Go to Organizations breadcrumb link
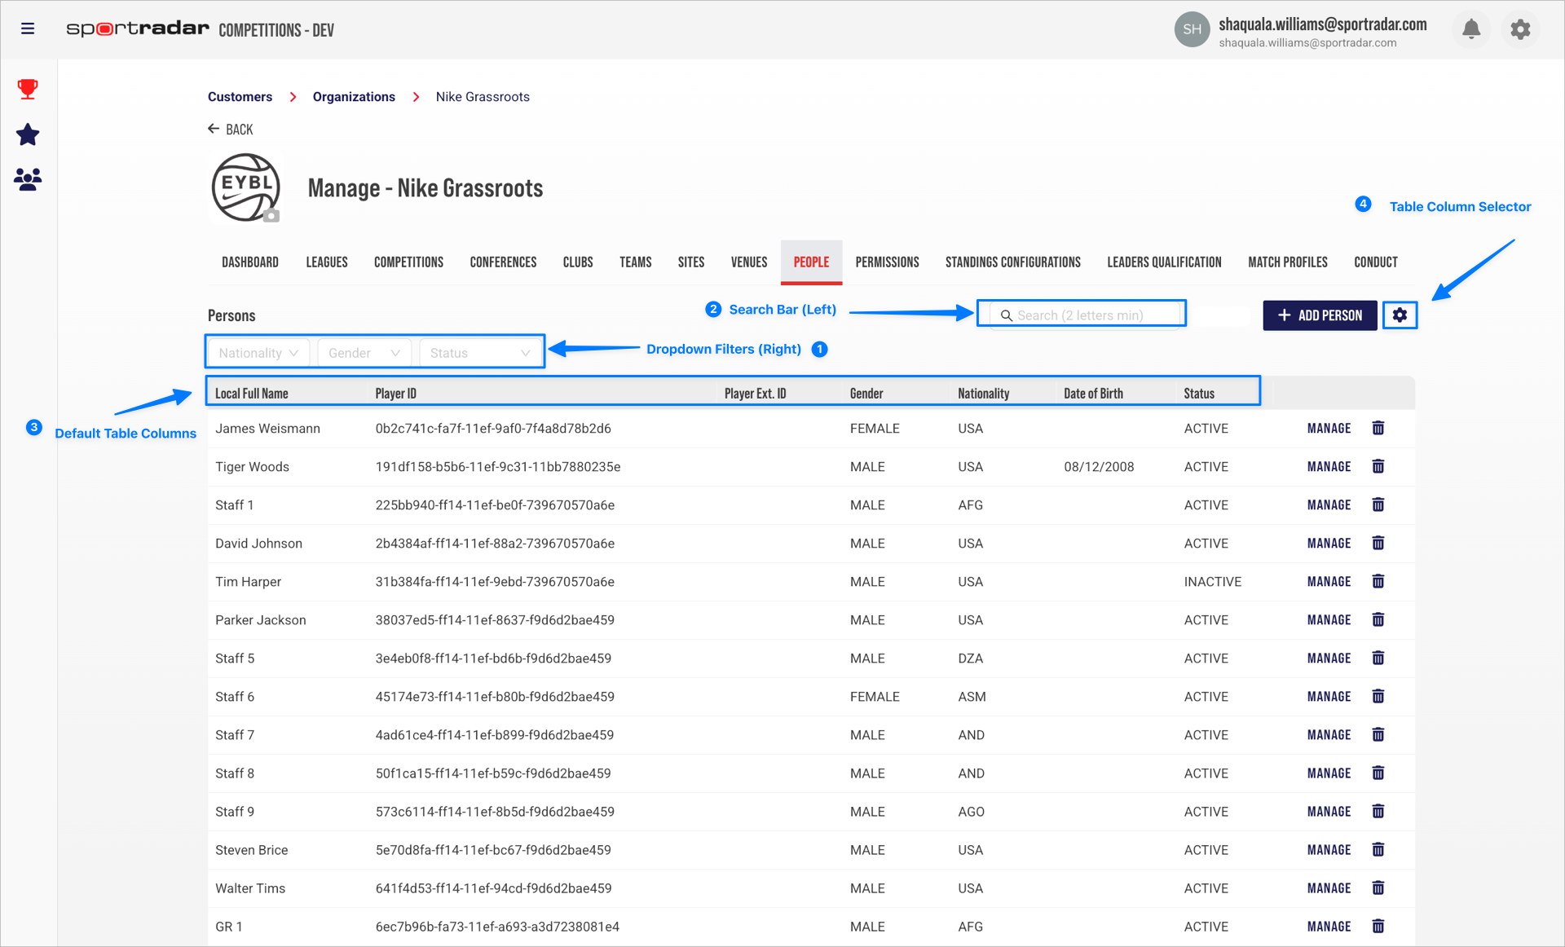Viewport: 1565px width, 947px height. click(354, 97)
